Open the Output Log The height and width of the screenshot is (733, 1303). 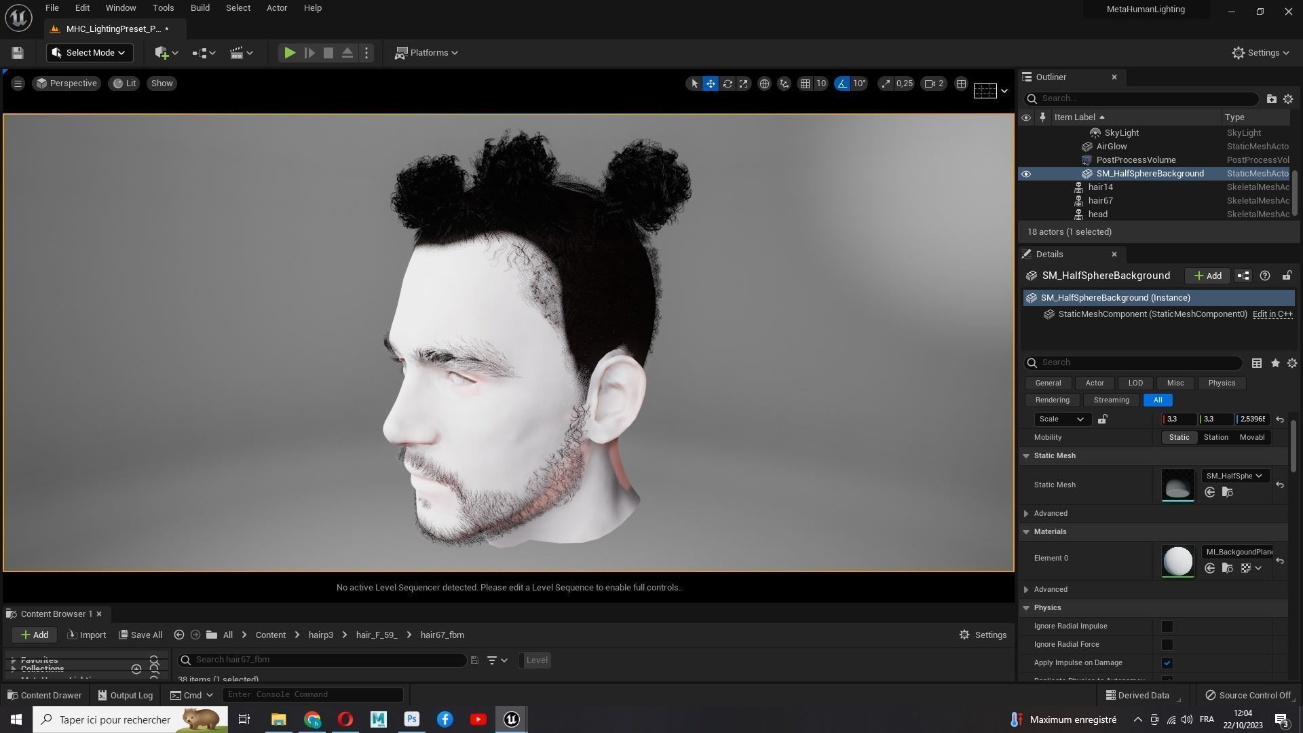tap(125, 696)
